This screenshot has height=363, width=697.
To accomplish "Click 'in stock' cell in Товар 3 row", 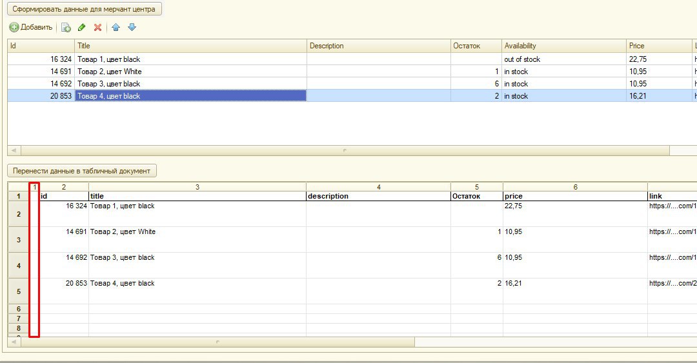I will point(563,84).
